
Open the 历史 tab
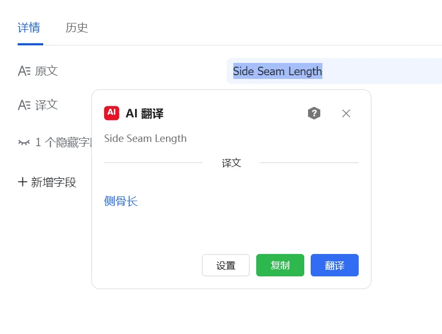77,28
